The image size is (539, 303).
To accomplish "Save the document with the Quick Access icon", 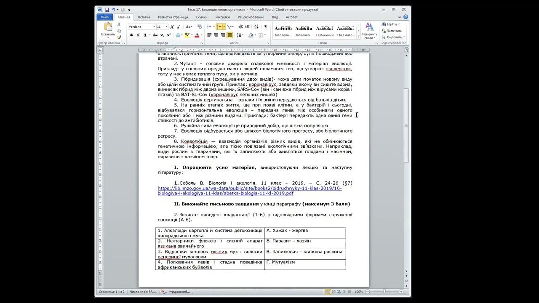I will click(107, 10).
